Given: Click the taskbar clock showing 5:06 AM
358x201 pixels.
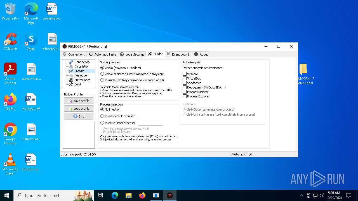Looking at the screenshot, I should click(x=334, y=195).
